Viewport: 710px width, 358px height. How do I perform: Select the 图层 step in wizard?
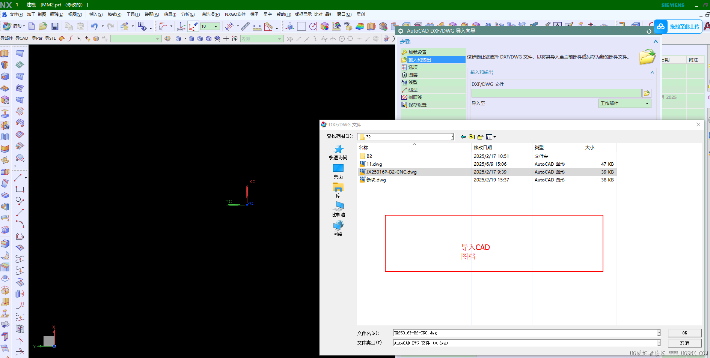(x=413, y=75)
